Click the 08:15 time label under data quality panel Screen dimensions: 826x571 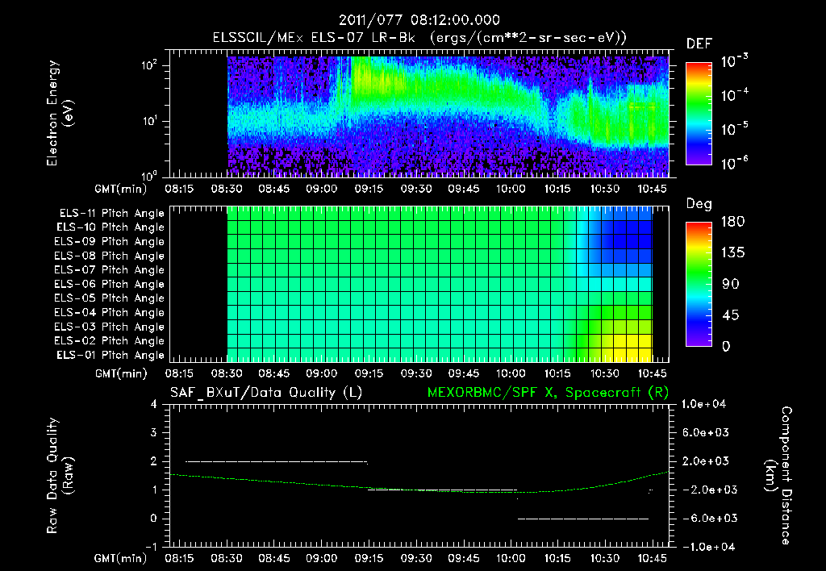tap(180, 558)
